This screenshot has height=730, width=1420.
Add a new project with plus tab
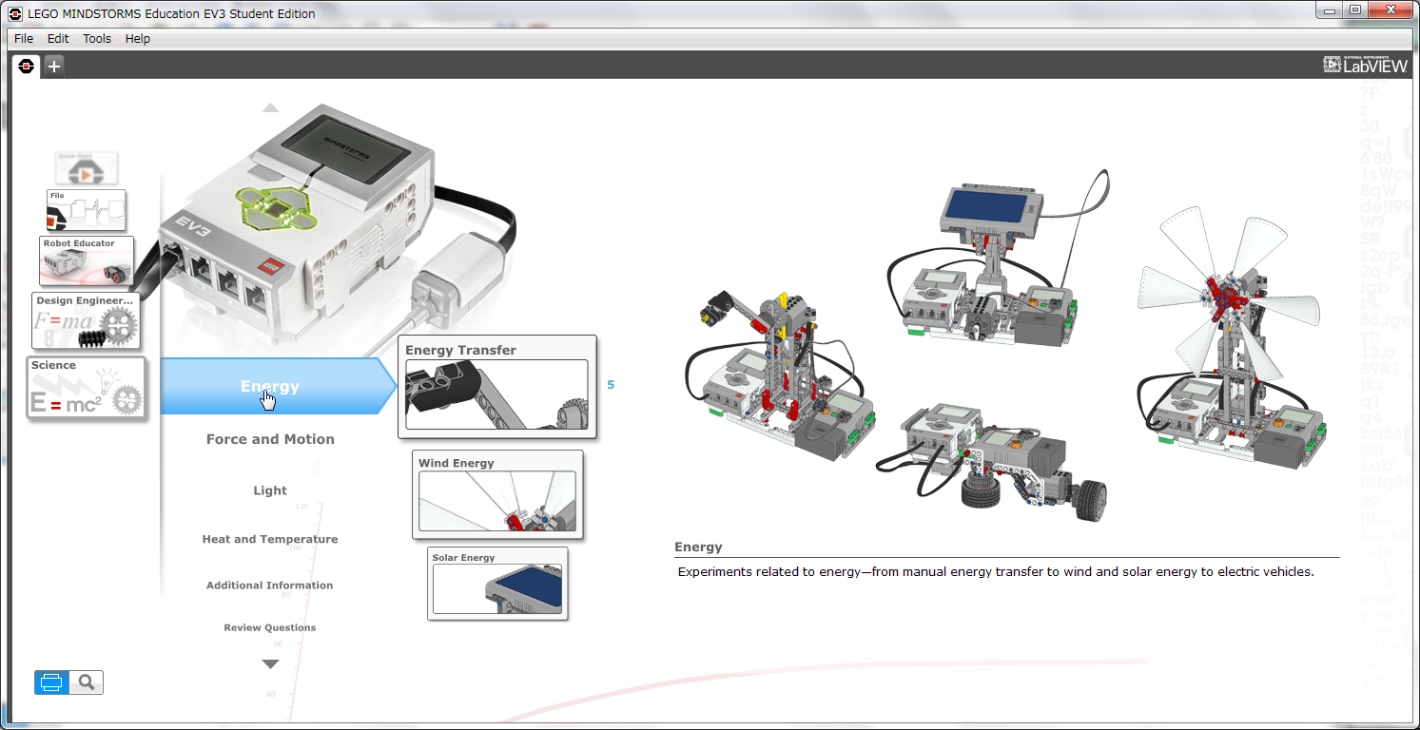point(54,66)
